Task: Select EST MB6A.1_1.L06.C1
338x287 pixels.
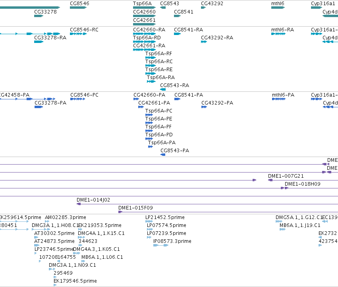Action: click(102, 257)
